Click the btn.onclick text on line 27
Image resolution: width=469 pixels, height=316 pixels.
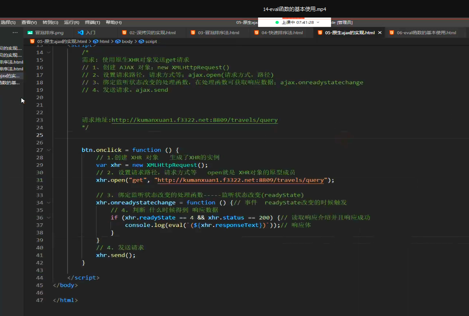point(102,150)
